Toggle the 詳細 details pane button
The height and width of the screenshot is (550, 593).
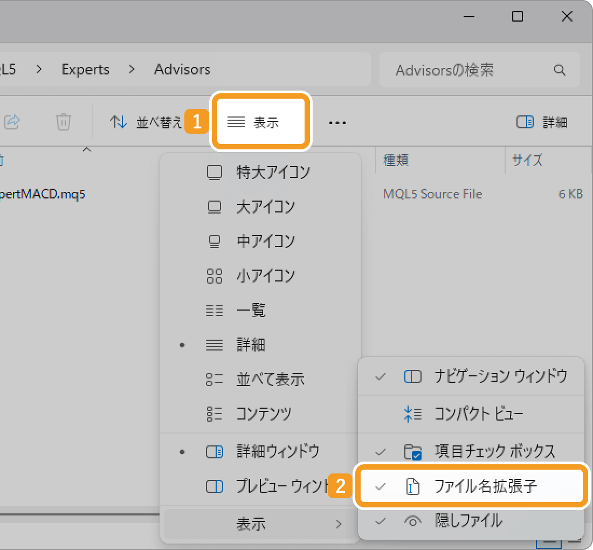542,122
